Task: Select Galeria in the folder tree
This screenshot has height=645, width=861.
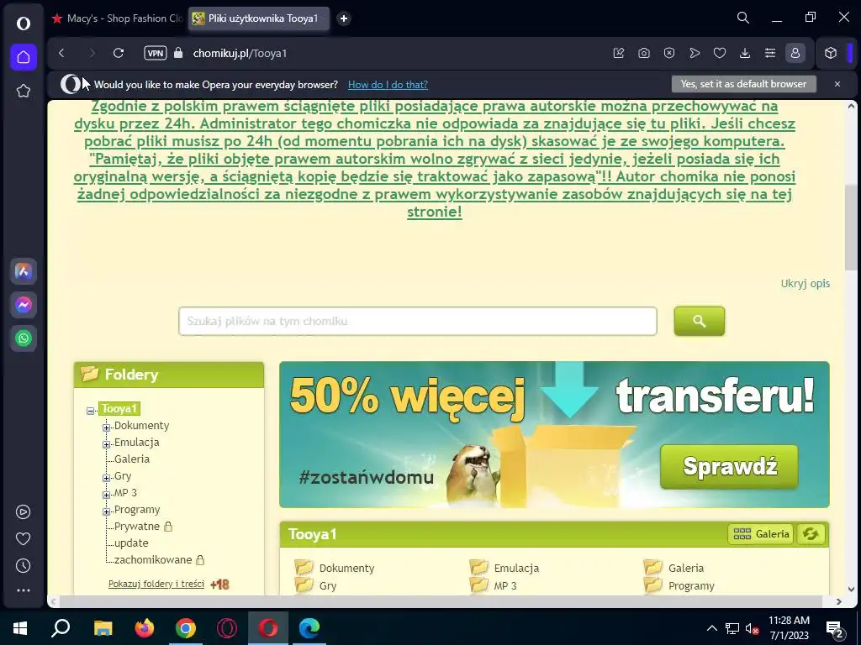Action: click(x=132, y=459)
